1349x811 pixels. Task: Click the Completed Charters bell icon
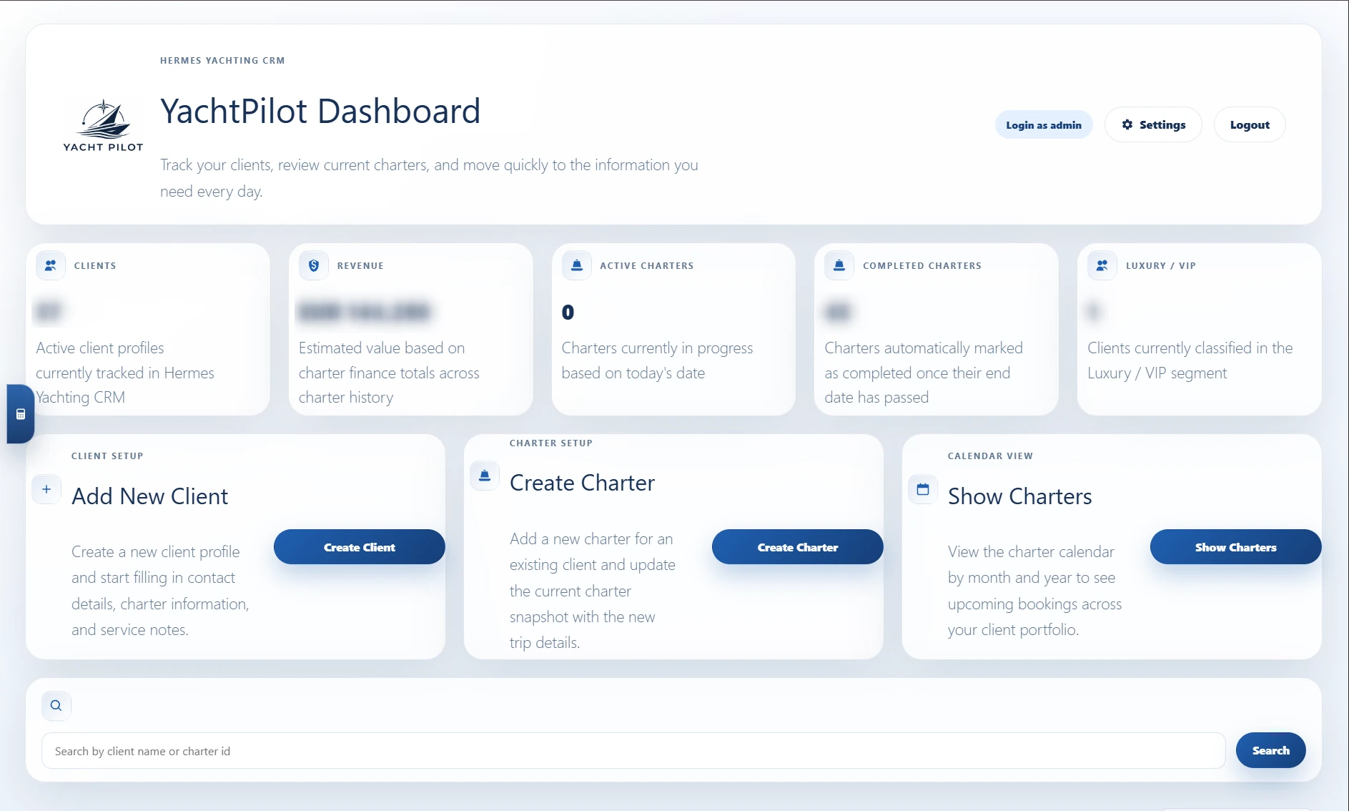839,265
